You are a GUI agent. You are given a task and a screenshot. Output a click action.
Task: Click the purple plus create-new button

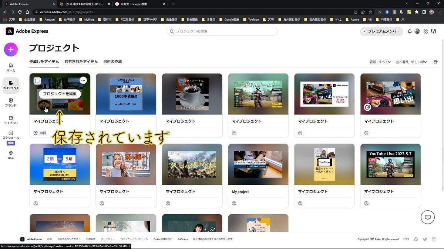click(11, 49)
